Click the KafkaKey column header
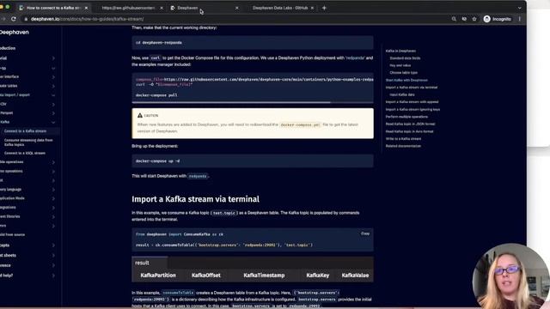Image resolution: width=550 pixels, height=309 pixels. point(317,276)
